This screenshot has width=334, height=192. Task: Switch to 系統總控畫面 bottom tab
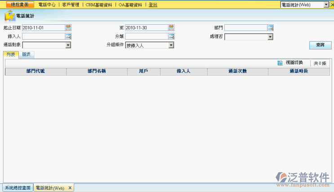[x=18, y=188]
